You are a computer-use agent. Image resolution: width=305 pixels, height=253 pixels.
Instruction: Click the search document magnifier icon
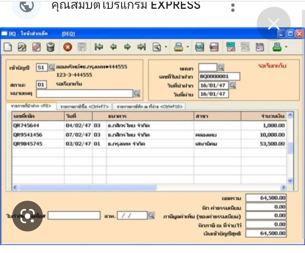[157, 47]
